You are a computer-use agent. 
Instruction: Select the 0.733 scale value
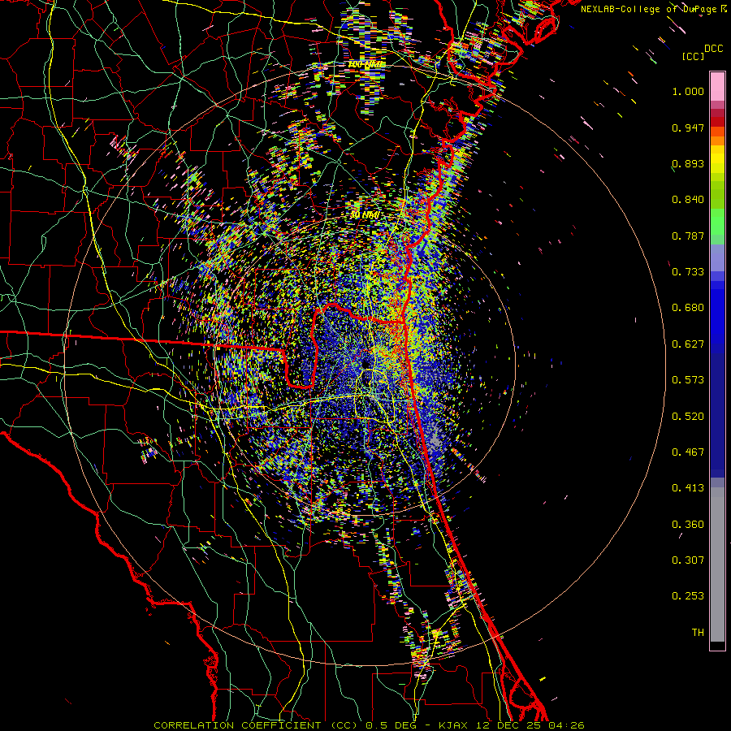[688, 272]
